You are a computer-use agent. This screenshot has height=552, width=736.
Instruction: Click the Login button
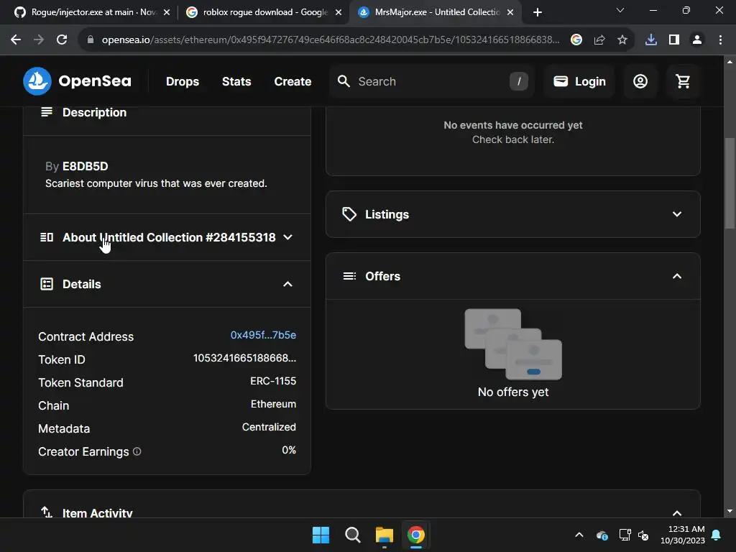pyautogui.click(x=580, y=81)
